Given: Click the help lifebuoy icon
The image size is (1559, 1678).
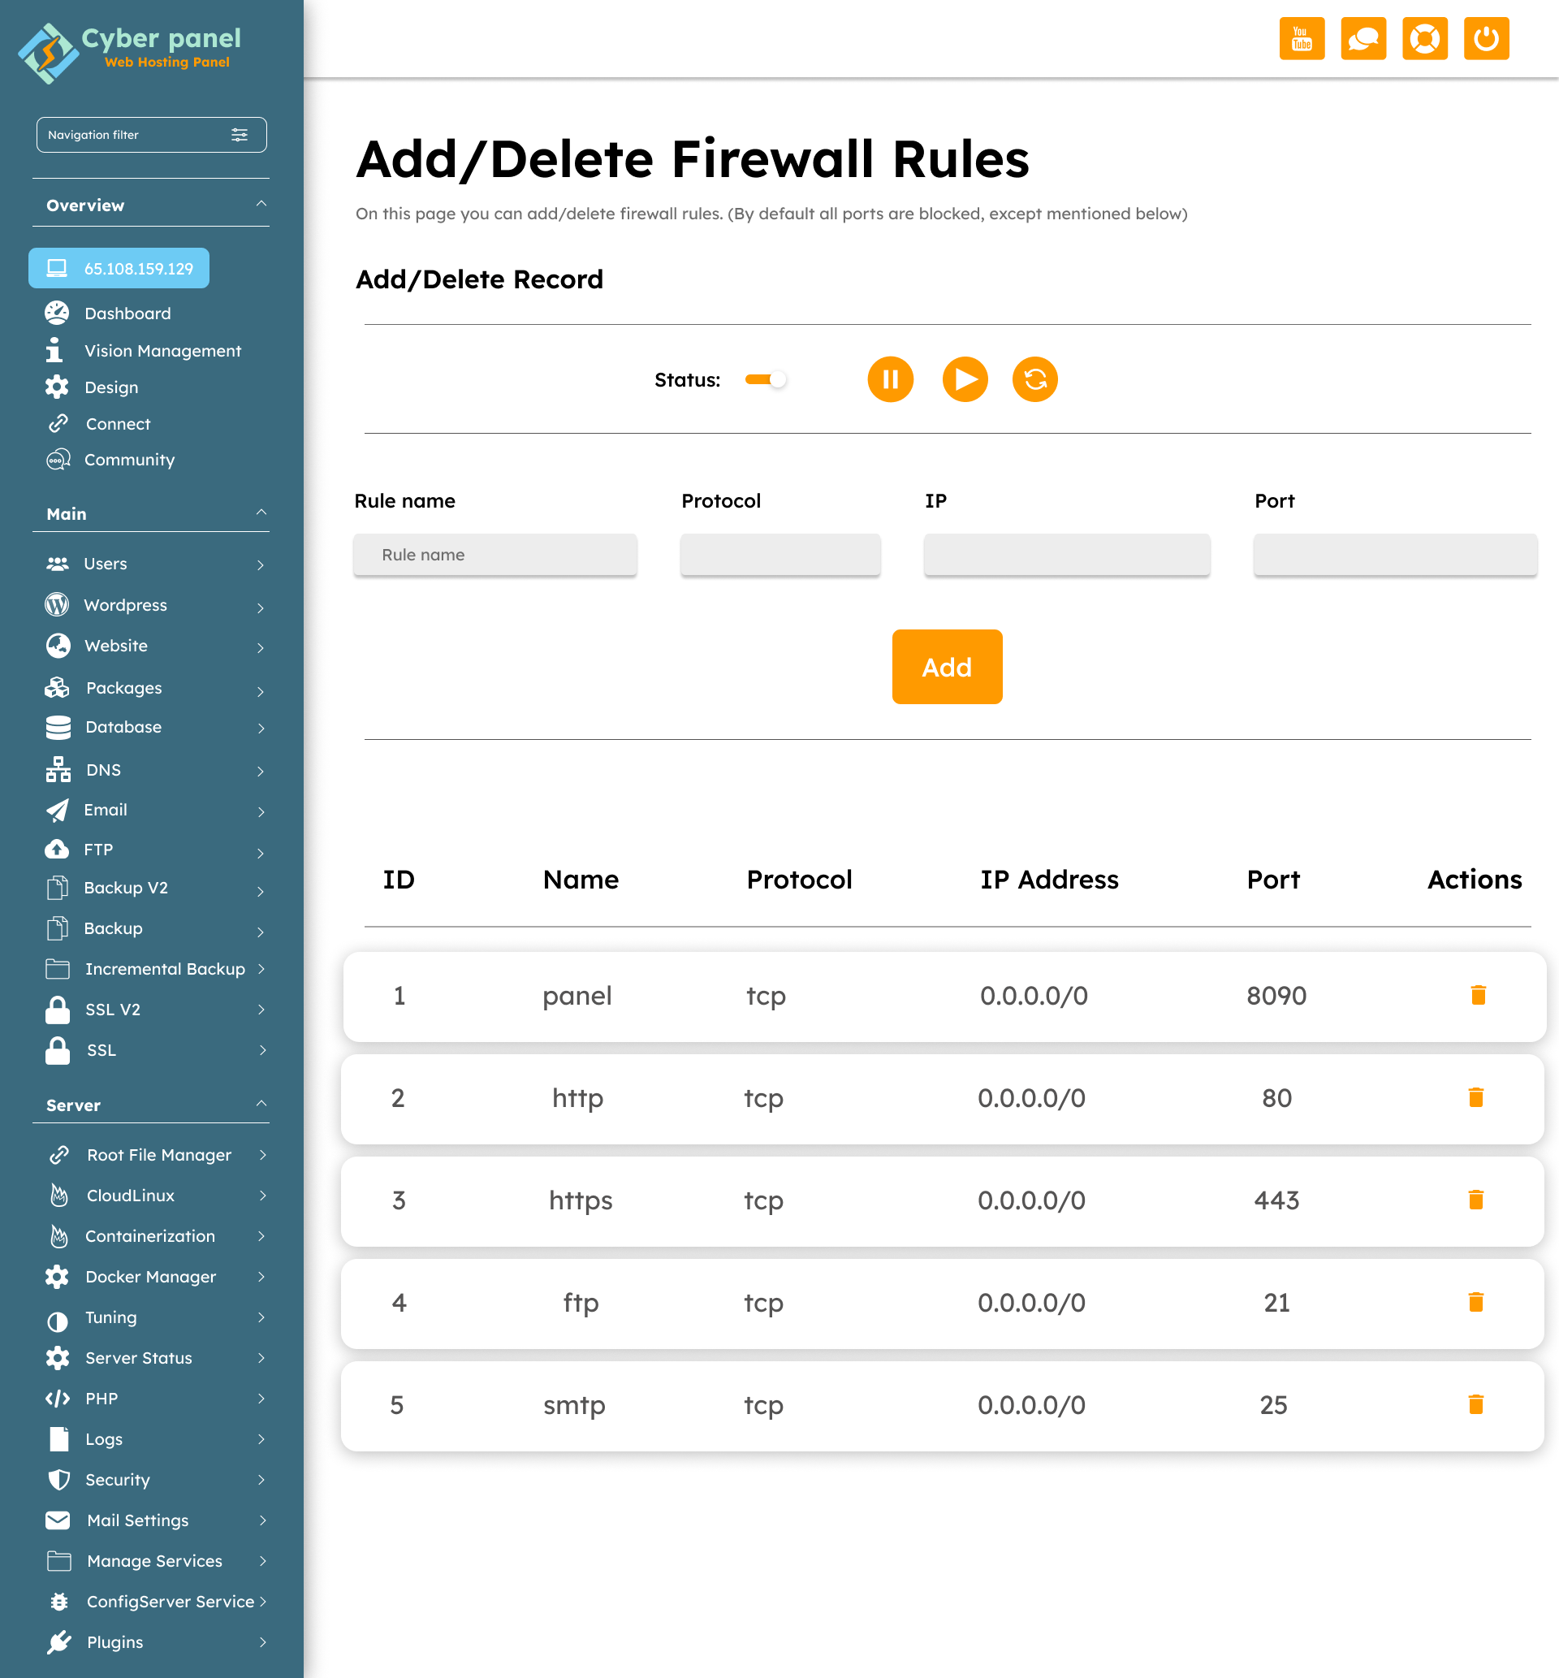Looking at the screenshot, I should 1425,38.
